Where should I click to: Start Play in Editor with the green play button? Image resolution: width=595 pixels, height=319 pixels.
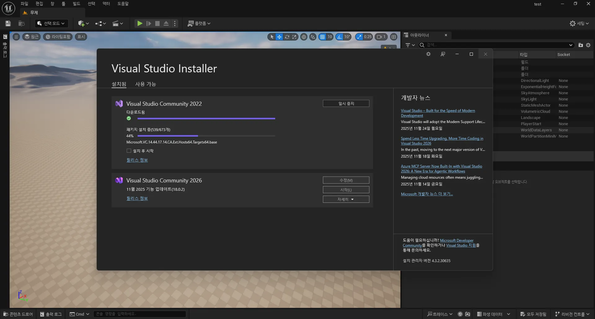(140, 23)
